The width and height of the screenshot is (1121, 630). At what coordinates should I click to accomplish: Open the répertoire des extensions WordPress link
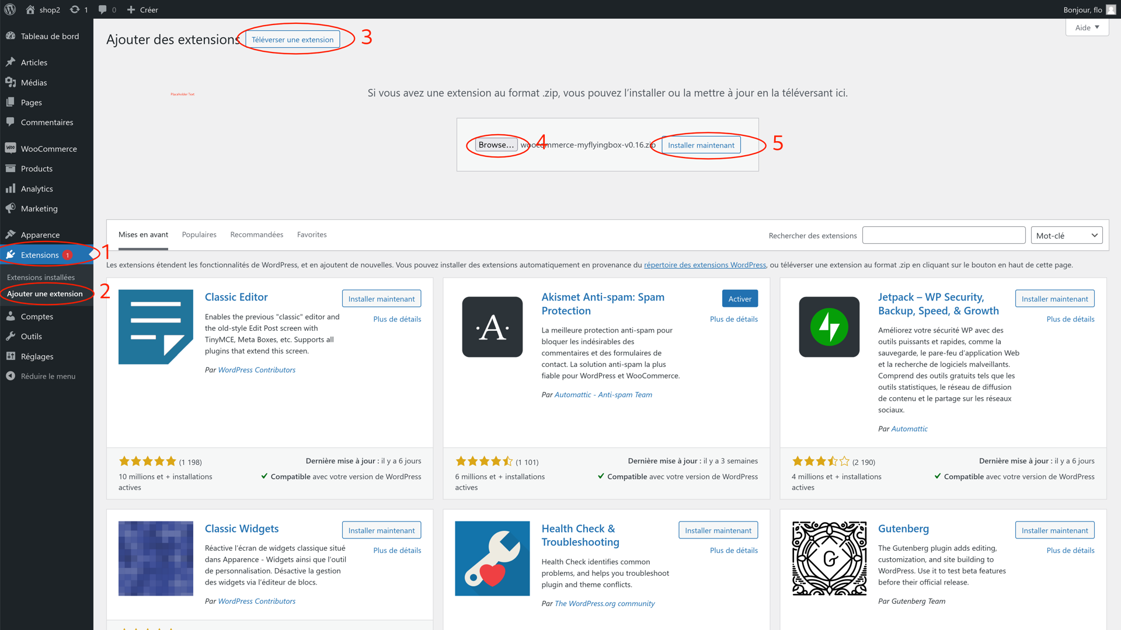coord(705,265)
